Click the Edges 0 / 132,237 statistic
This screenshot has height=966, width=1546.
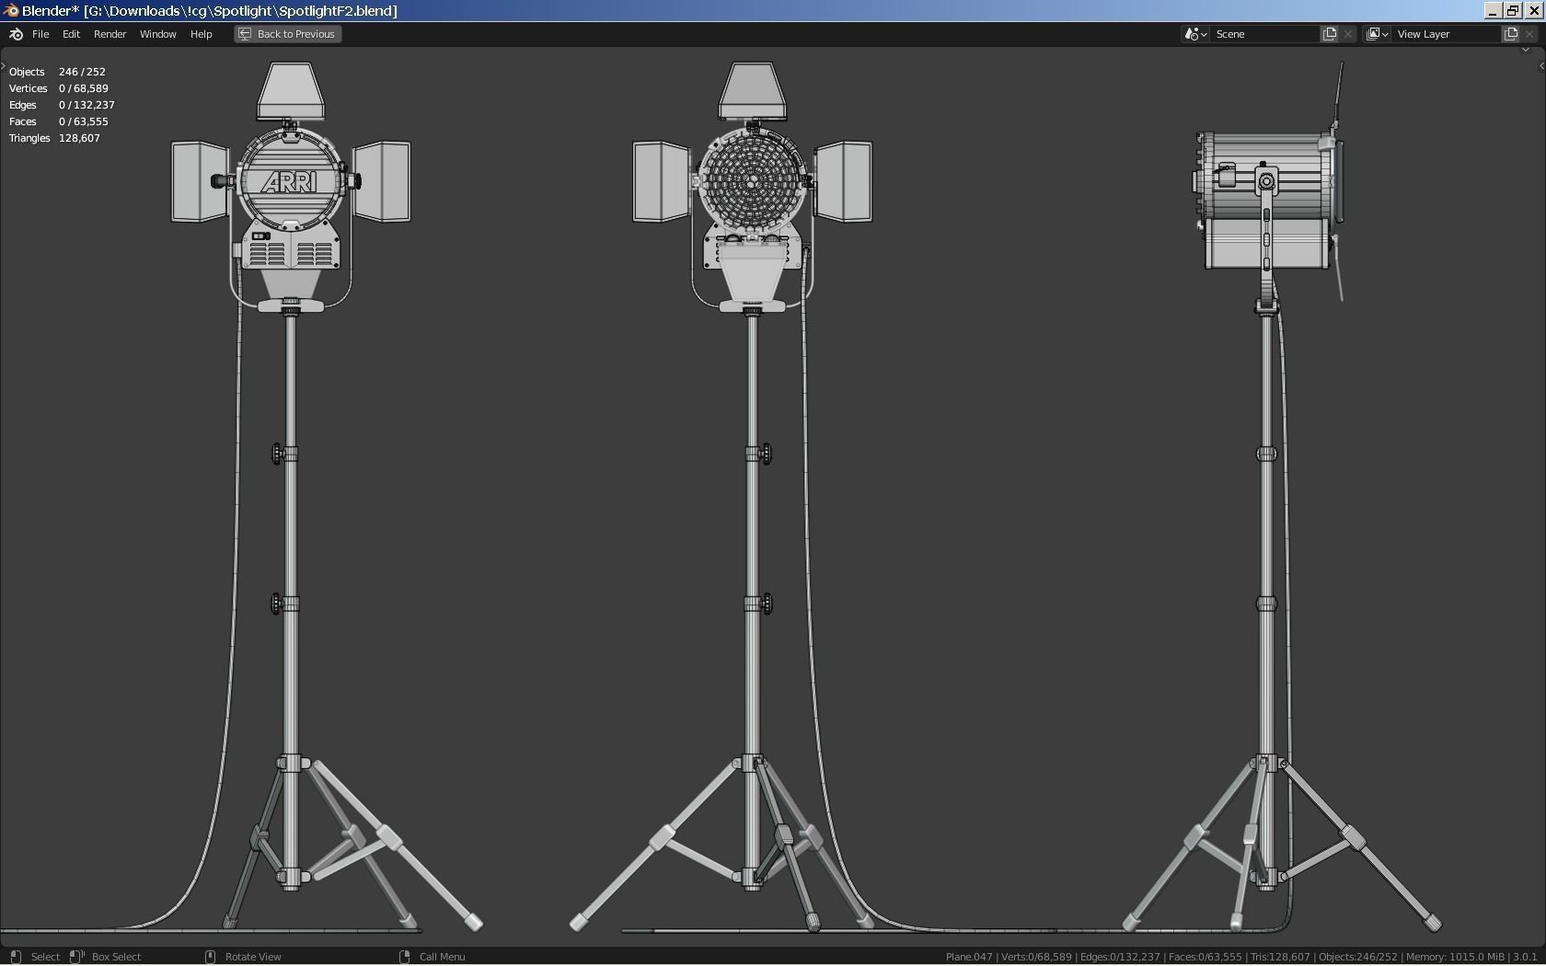tap(62, 105)
